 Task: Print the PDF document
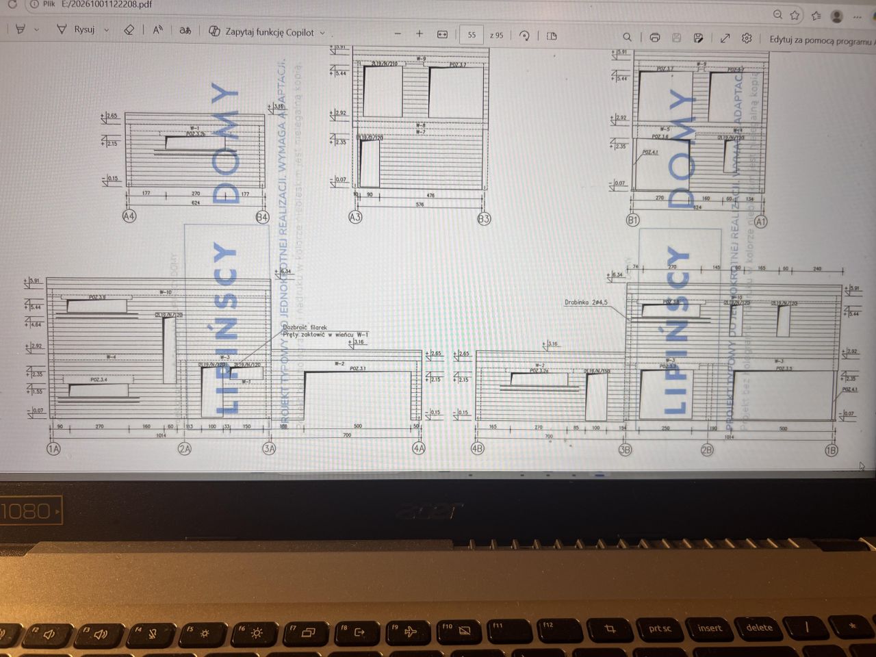pos(654,38)
